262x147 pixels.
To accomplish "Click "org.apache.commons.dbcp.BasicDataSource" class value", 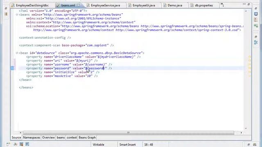I will pos(106,53).
